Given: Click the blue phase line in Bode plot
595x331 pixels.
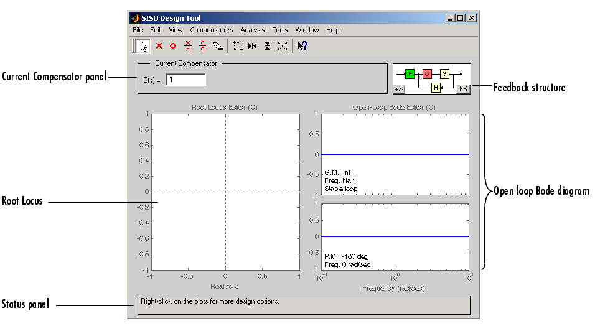Looking at the screenshot, I should pos(395,236).
